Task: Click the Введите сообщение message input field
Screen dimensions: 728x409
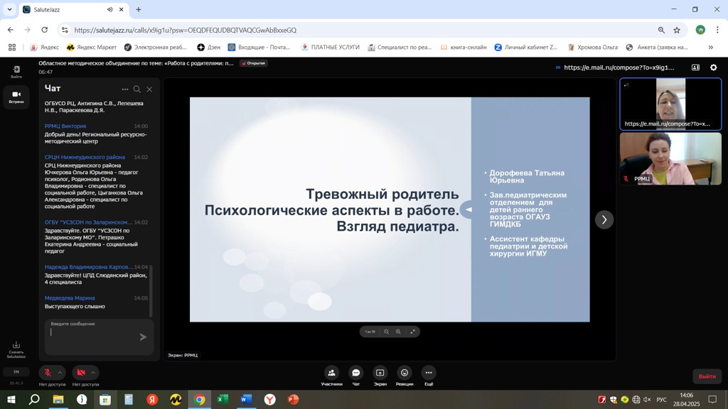Action: [92, 338]
